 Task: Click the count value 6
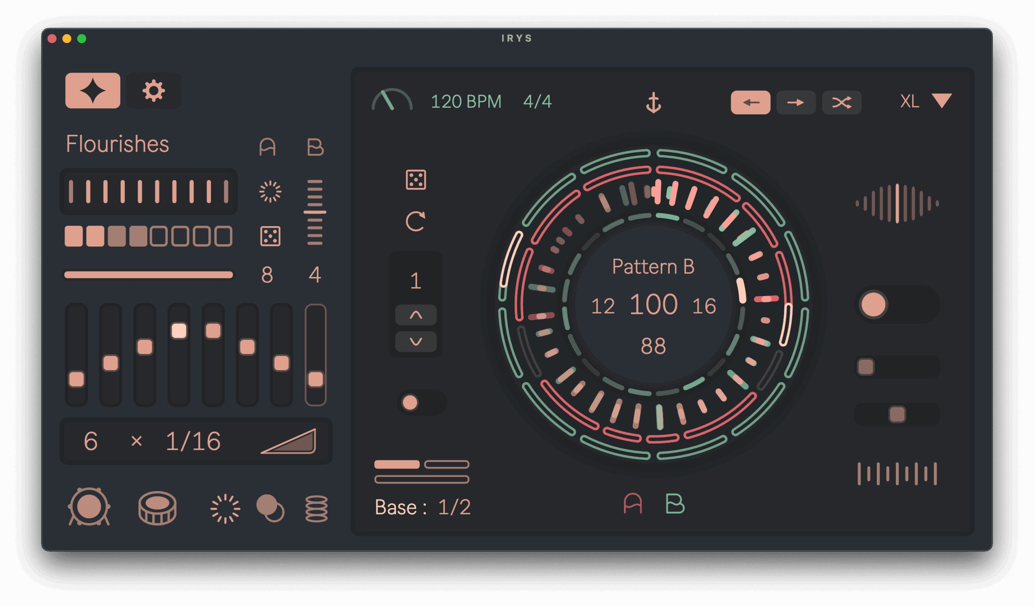pyautogui.click(x=91, y=442)
